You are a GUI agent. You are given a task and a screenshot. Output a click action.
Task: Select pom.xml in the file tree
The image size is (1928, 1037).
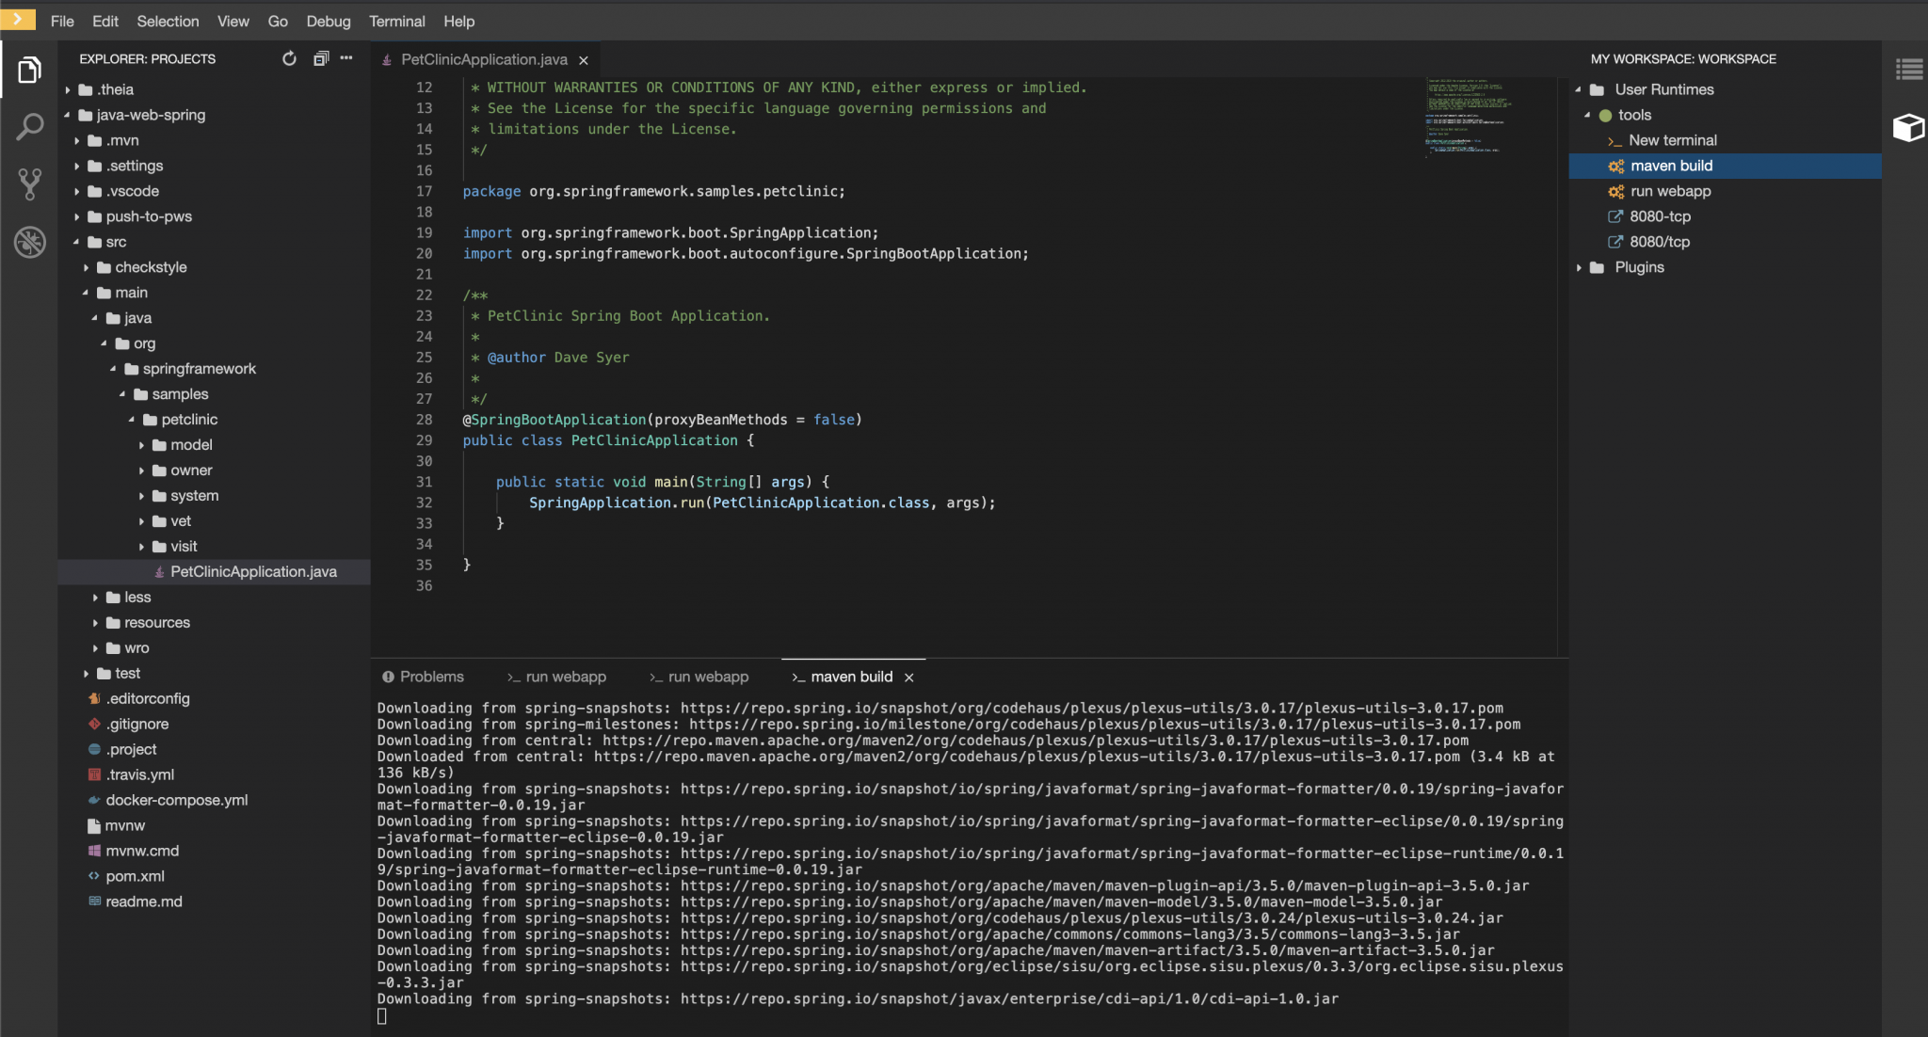coord(137,875)
